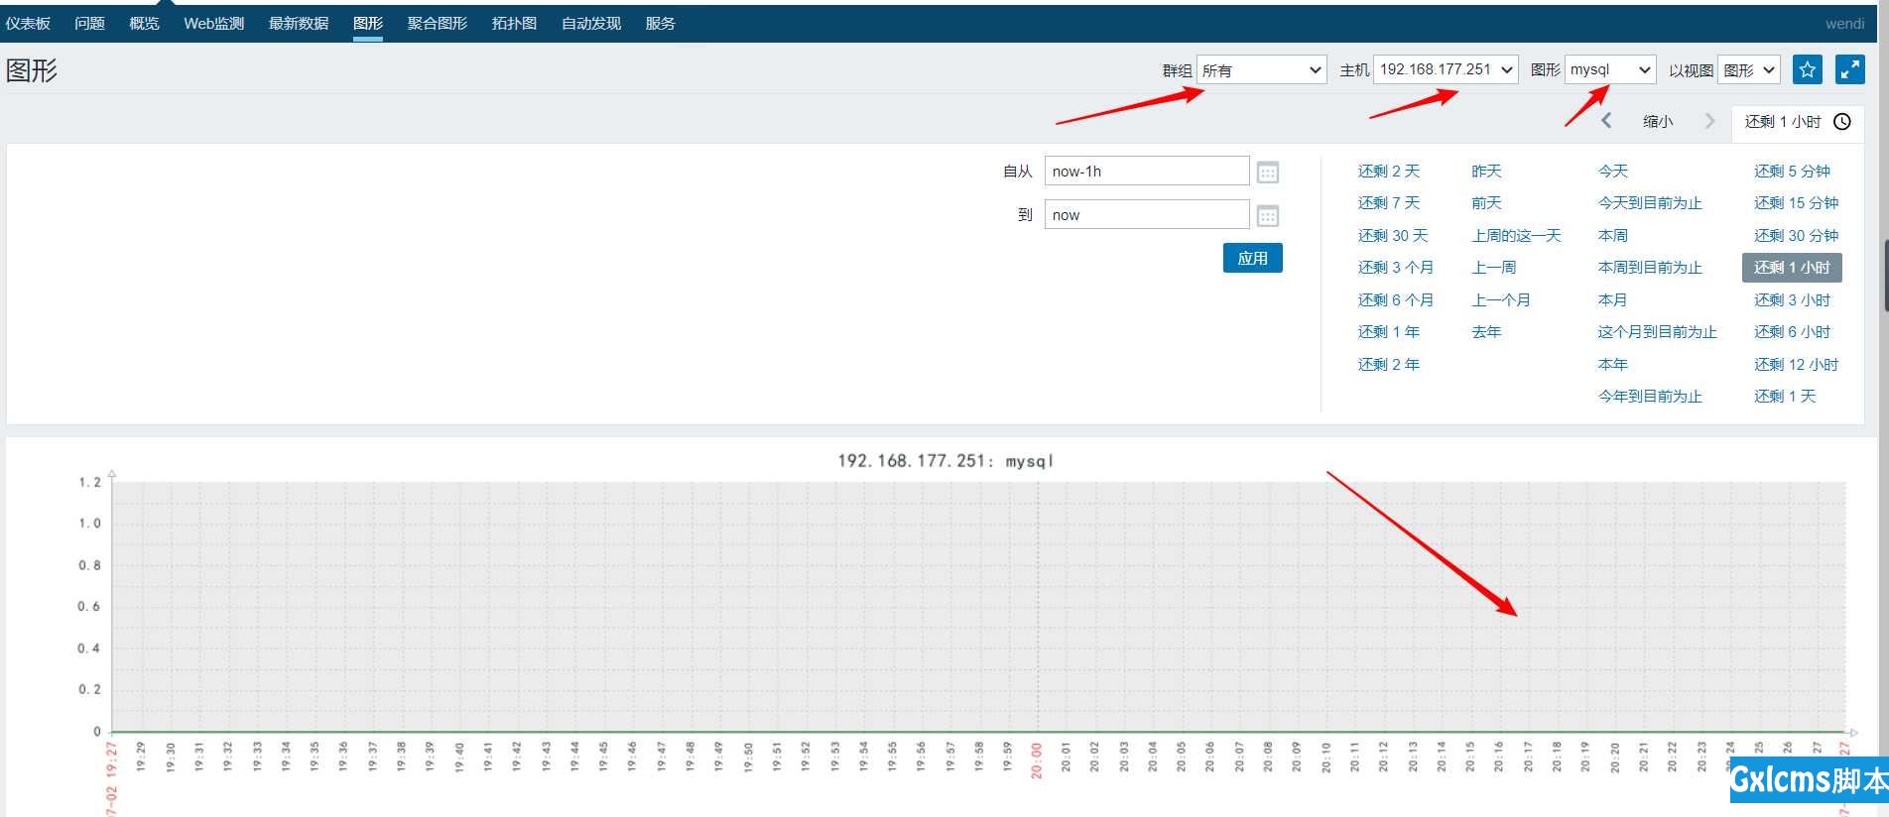Image resolution: width=1889 pixels, height=817 pixels.
Task: Select 本月 time range
Action: click(1613, 299)
